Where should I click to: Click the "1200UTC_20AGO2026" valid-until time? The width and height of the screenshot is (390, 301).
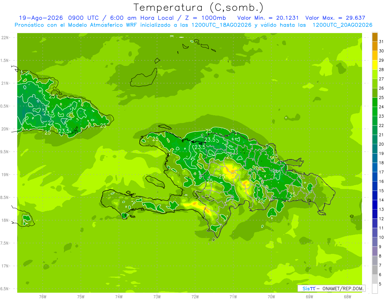[x=342, y=25]
